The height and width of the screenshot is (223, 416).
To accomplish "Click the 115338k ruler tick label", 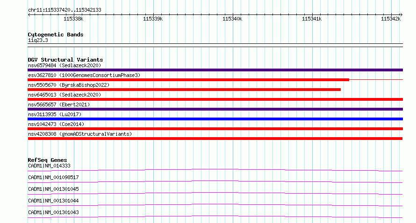I will coord(73,19).
